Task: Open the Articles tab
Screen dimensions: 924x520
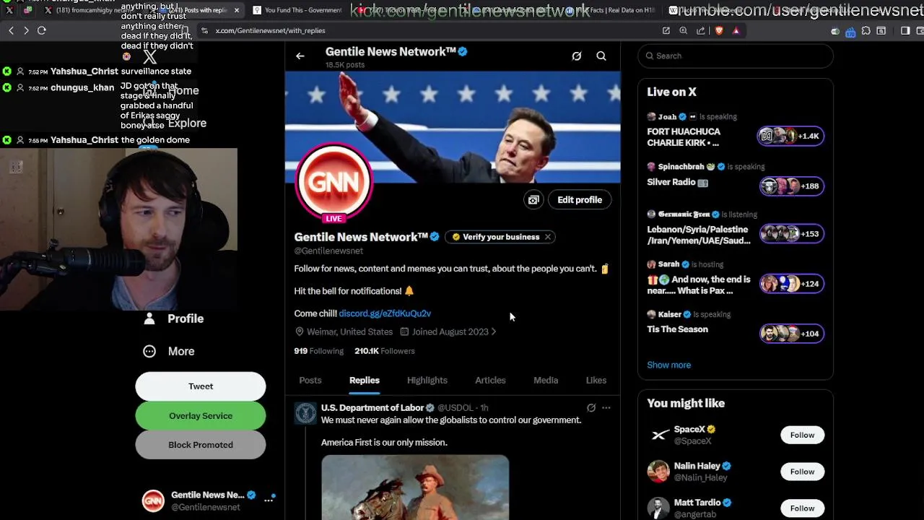Action: coord(490,380)
